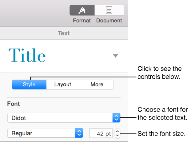
Task: Click the Format label
Action: click(x=82, y=21)
